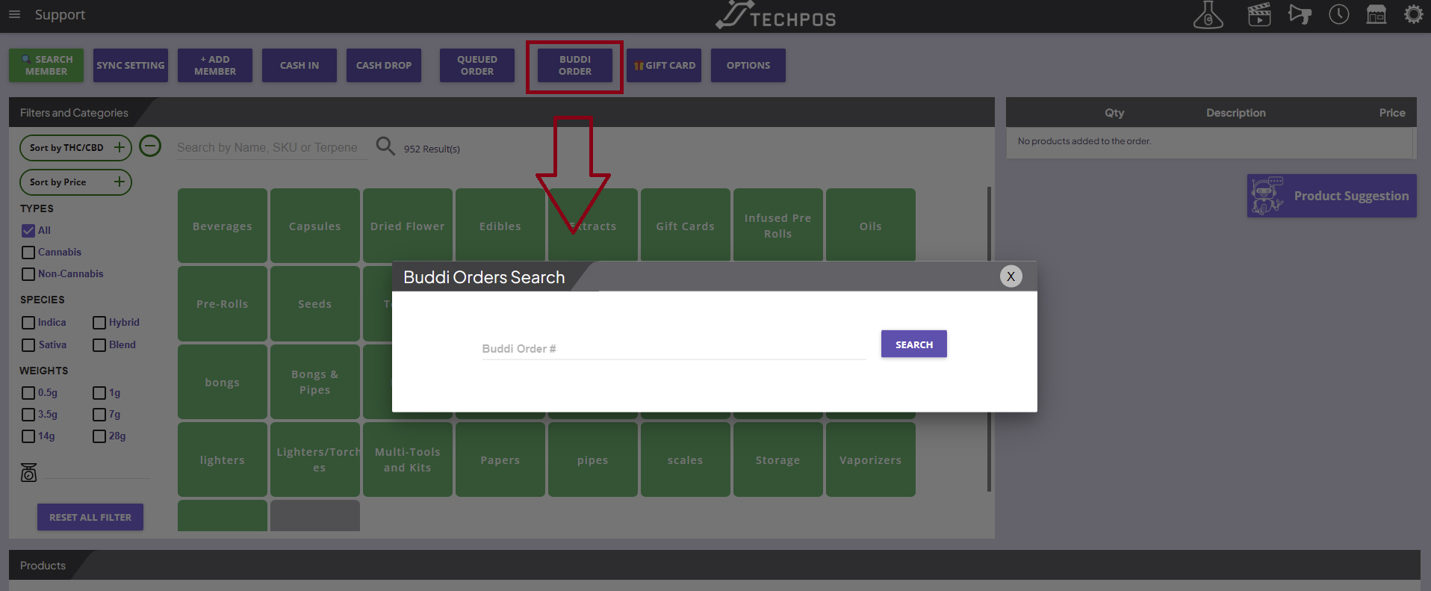Click the category grid vertical scrollbar
The width and height of the screenshot is (1431, 591).
[989, 339]
